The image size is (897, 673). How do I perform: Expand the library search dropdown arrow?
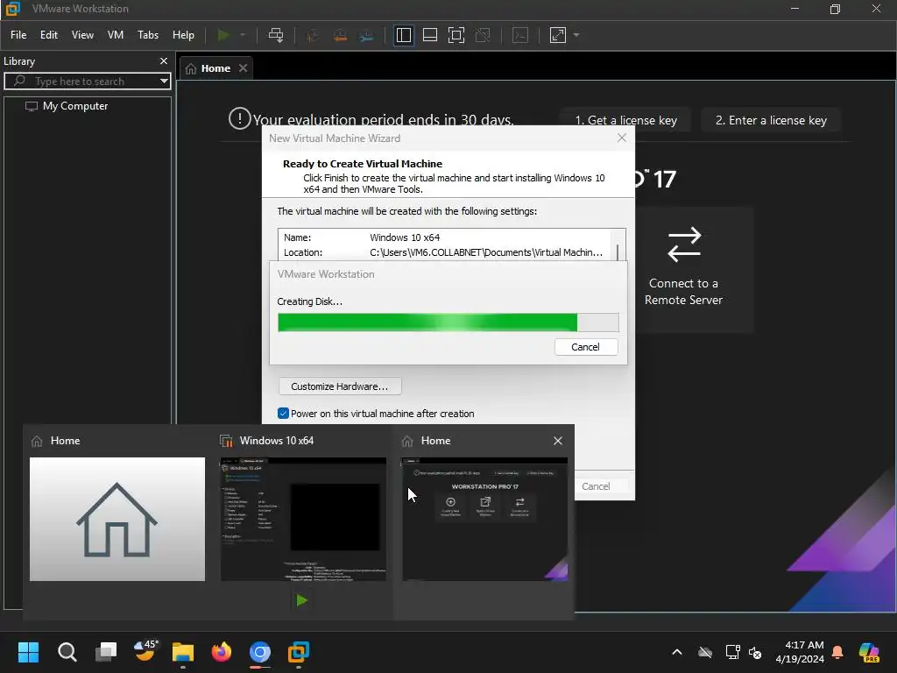(x=164, y=81)
